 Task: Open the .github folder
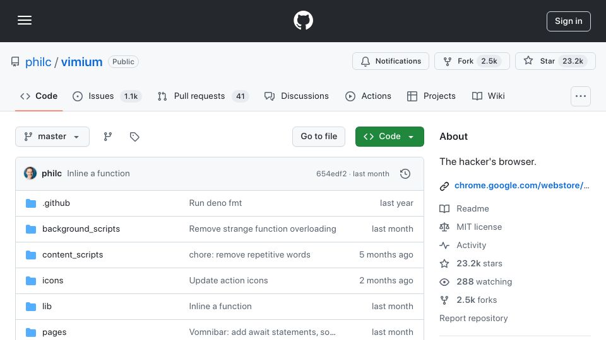coord(56,203)
